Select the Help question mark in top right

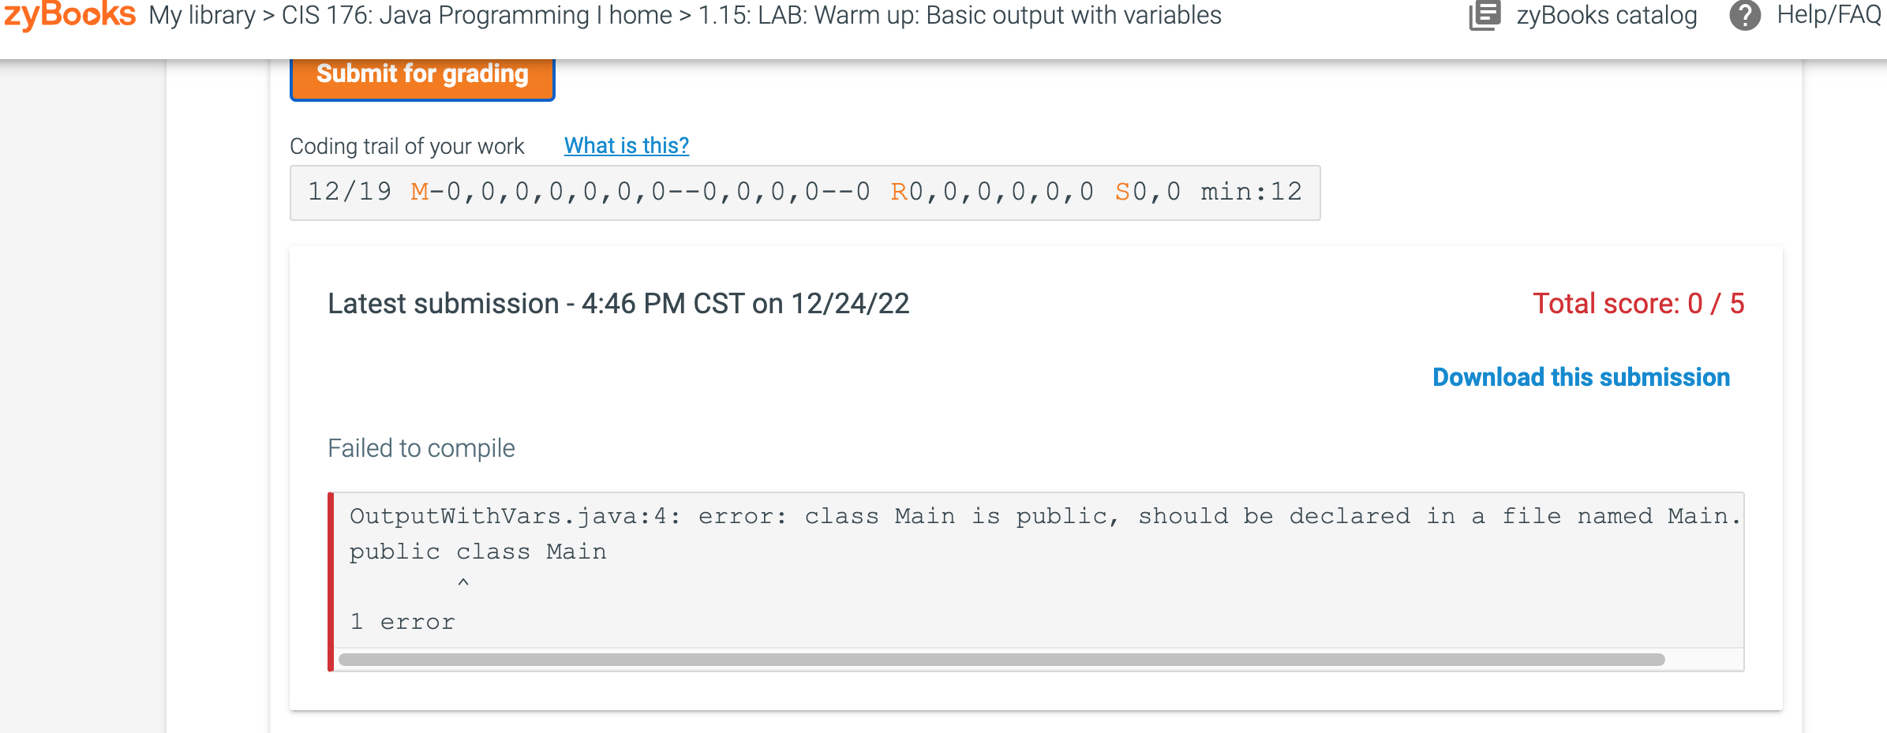tap(1746, 14)
